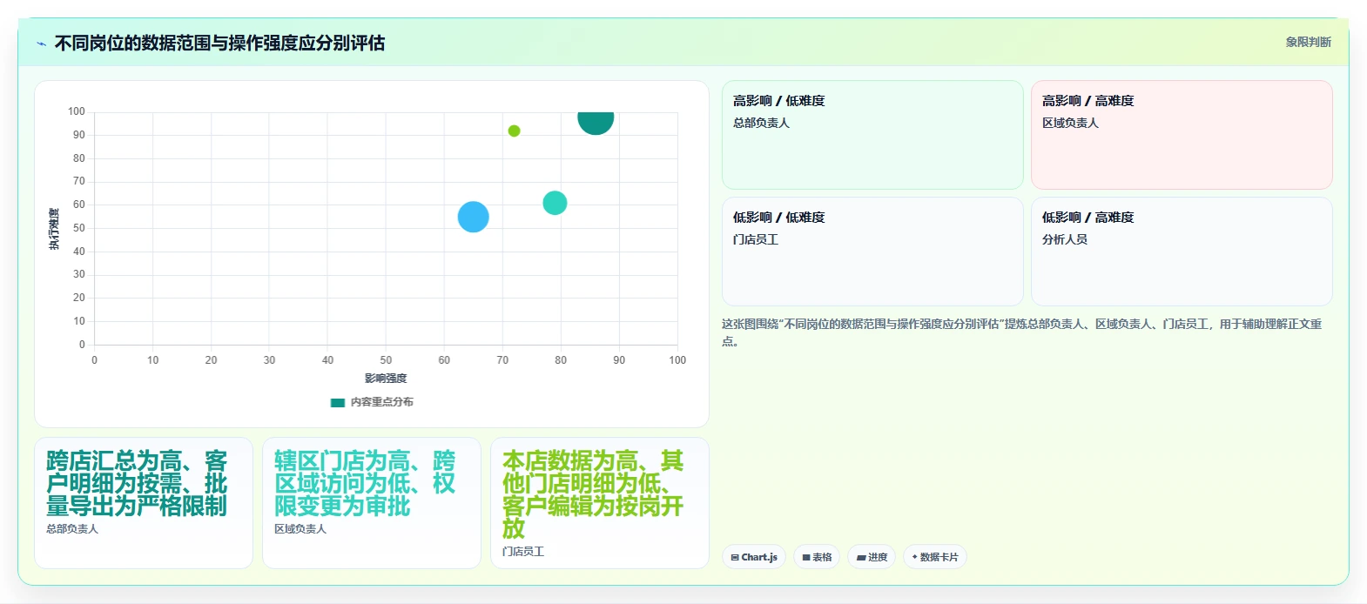Select the 进度 tag chip
This screenshot has height=604, width=1367.
point(872,557)
